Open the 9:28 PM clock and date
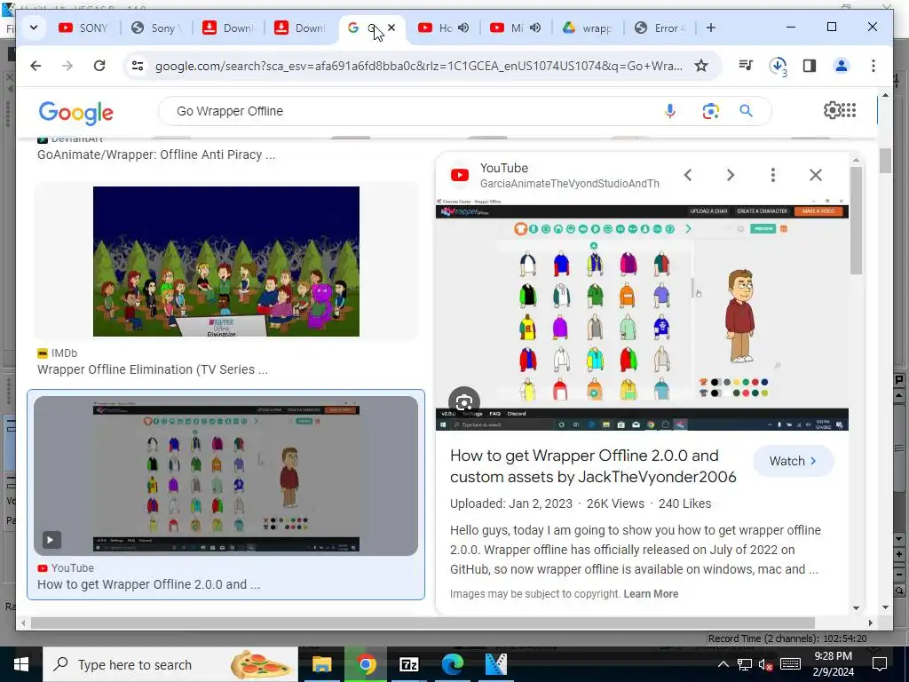This screenshot has width=909, height=682. click(833, 664)
